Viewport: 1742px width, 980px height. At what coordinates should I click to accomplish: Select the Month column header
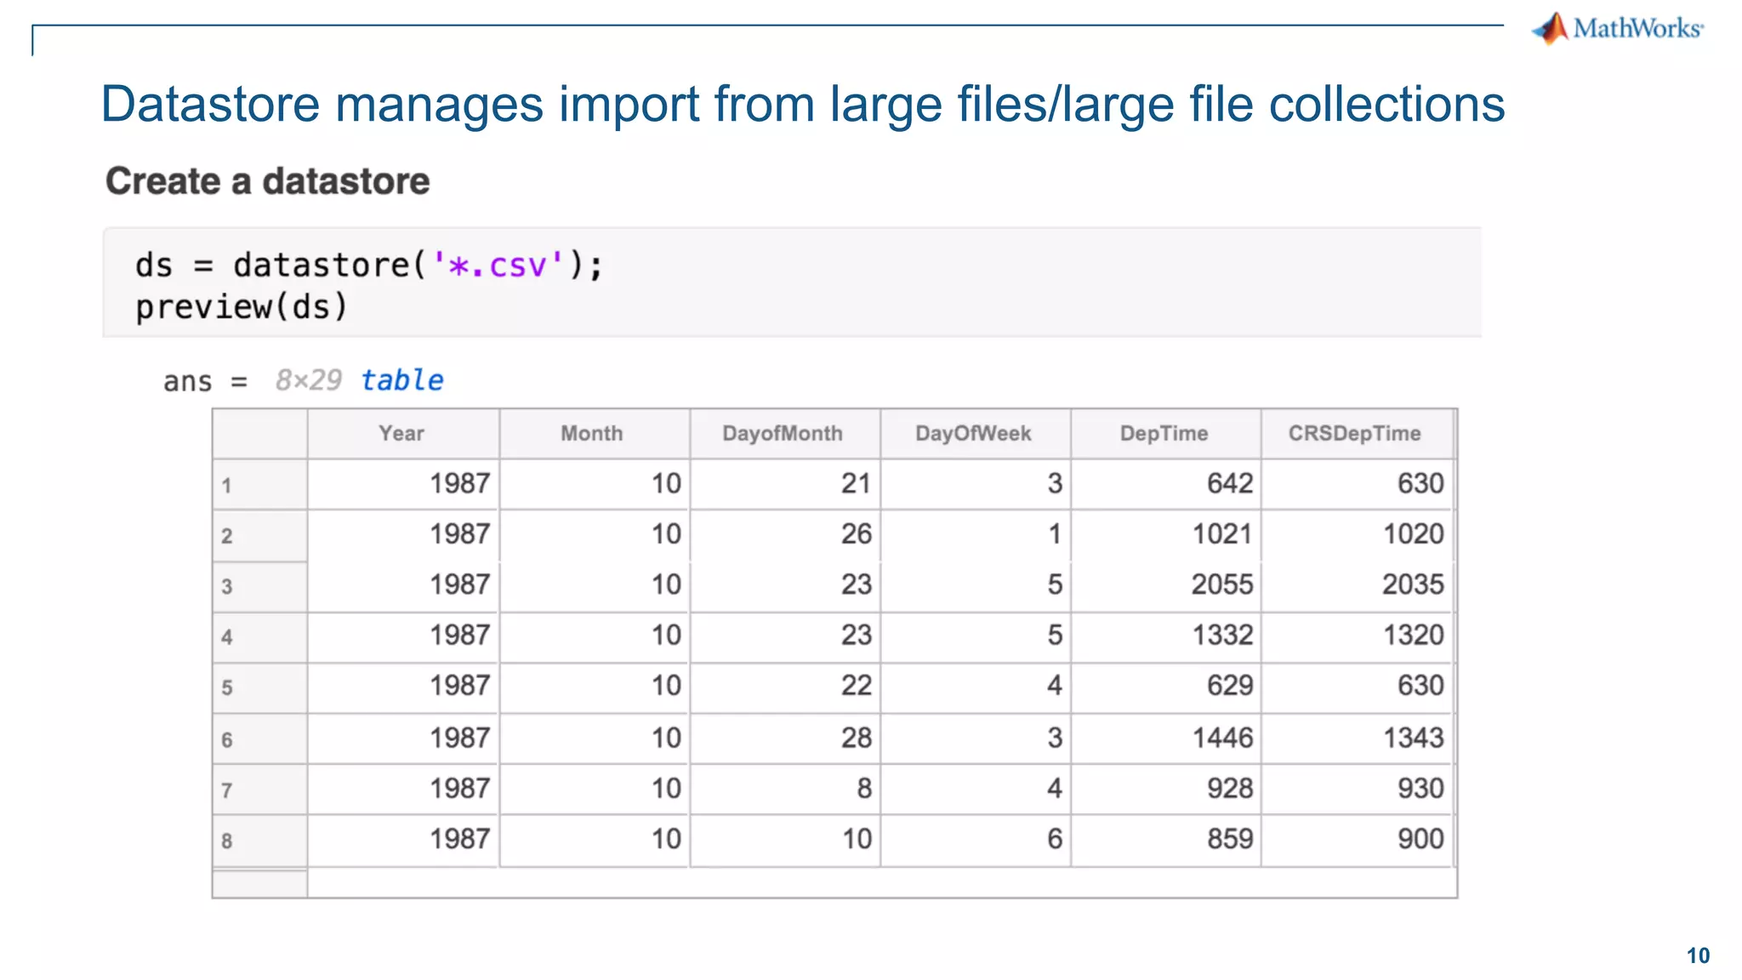click(593, 434)
